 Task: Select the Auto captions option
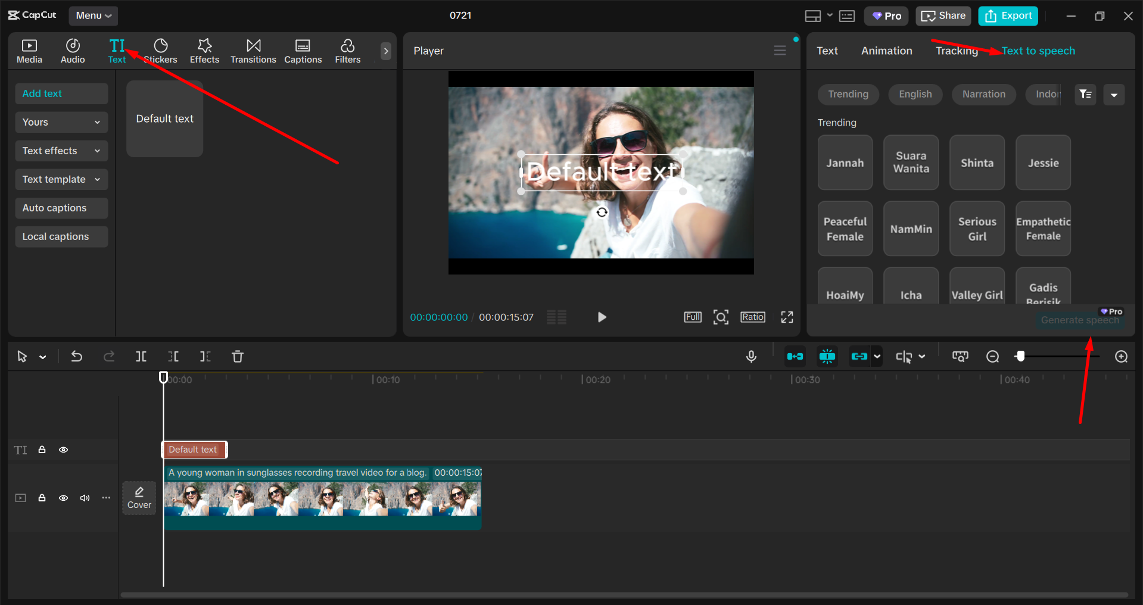(61, 208)
